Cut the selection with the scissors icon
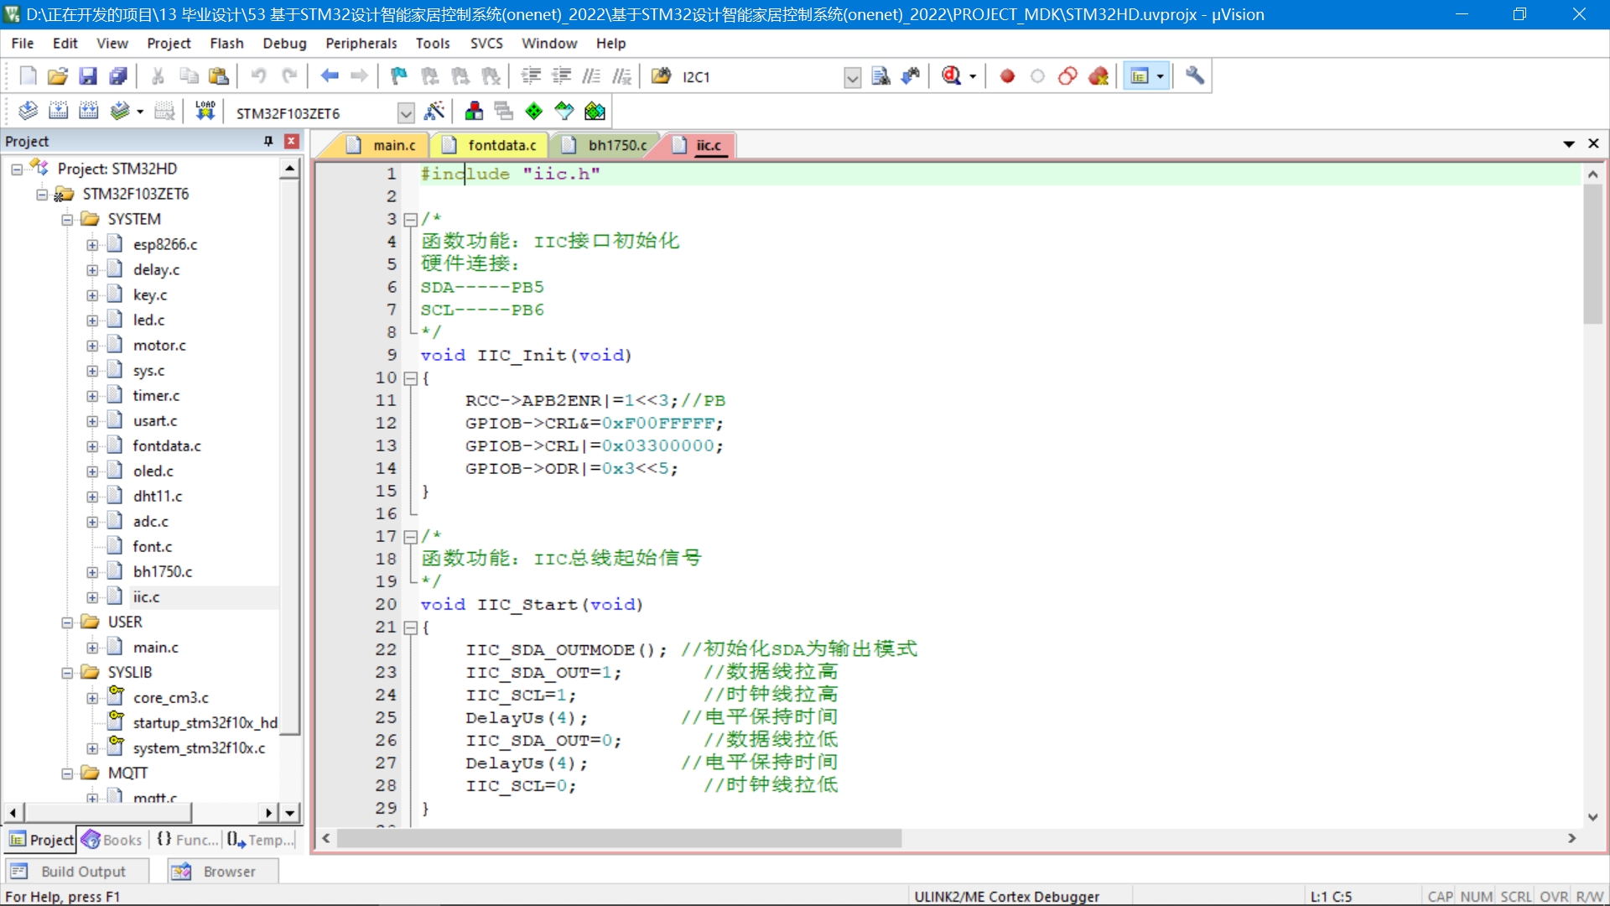 (x=158, y=76)
